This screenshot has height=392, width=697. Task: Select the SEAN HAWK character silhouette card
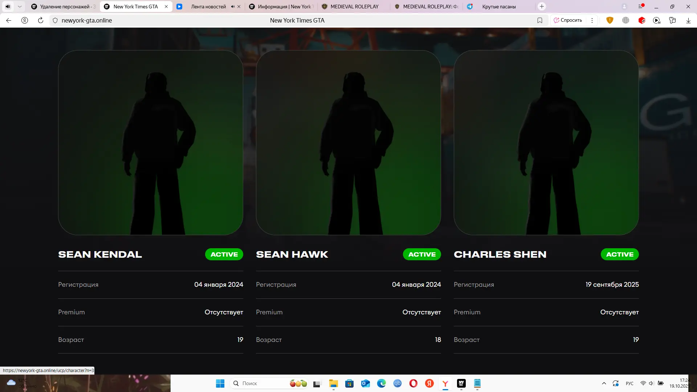pos(348,143)
